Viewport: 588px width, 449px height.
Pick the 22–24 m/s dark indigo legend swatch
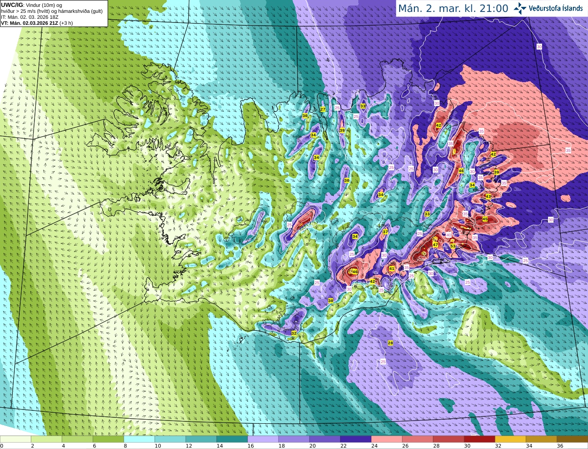pos(356,439)
